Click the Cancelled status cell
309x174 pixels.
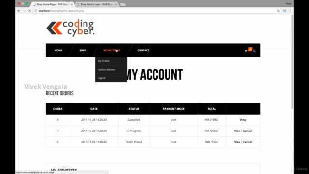pyautogui.click(x=134, y=120)
